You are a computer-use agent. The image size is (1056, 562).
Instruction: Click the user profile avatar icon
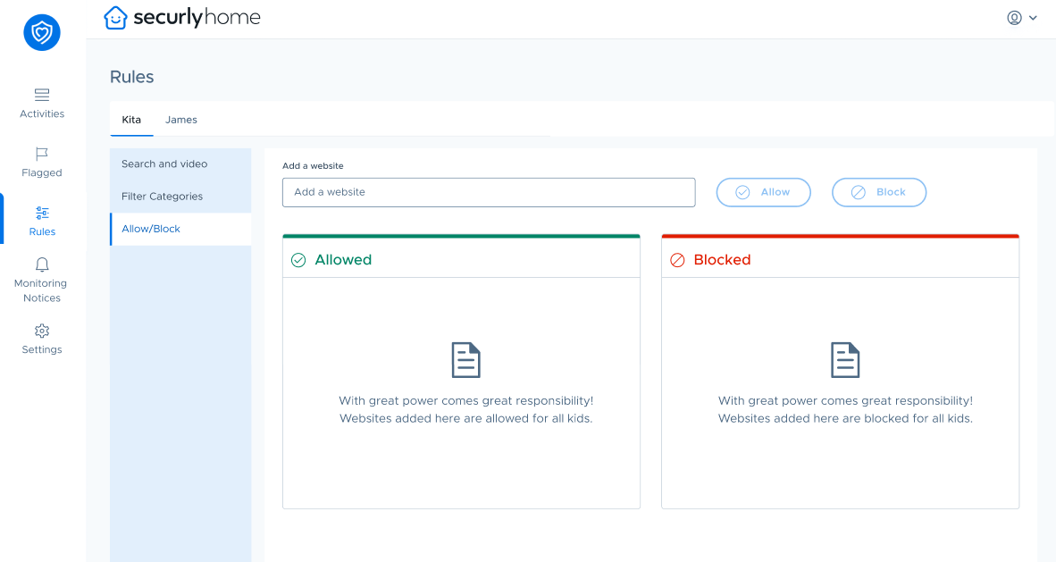click(1014, 18)
